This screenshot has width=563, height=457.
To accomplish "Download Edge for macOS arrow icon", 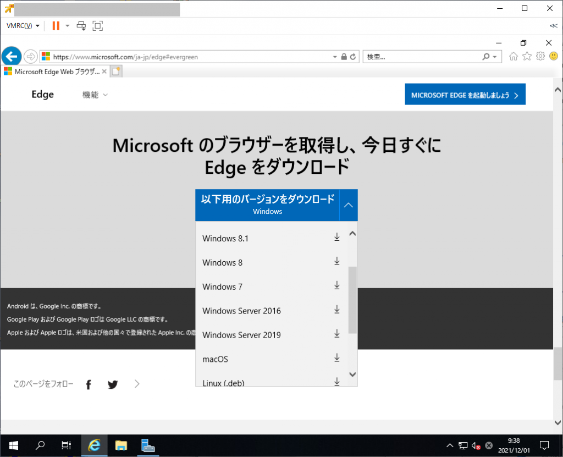I will [337, 357].
